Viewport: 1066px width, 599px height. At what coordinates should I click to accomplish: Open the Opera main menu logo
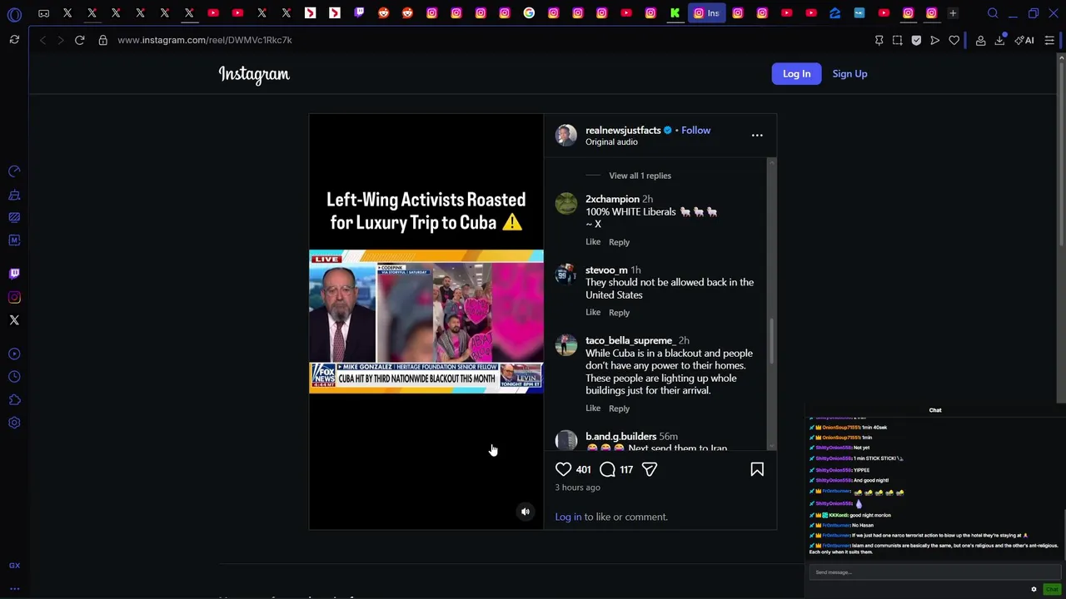[x=14, y=13]
